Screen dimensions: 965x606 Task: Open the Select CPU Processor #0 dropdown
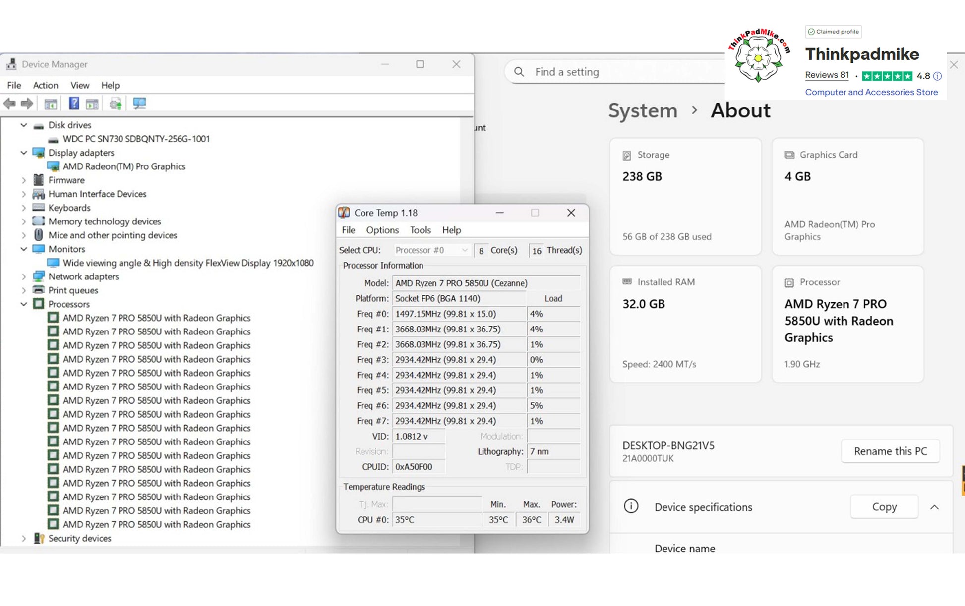point(431,250)
